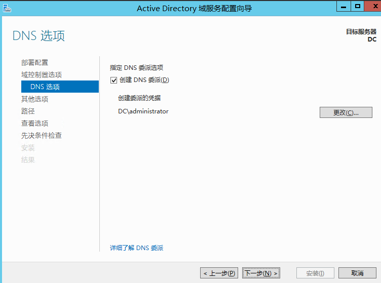This screenshot has width=381, height=283.
Task: Click the 更改(C)... credentials button
Action: coord(346,112)
